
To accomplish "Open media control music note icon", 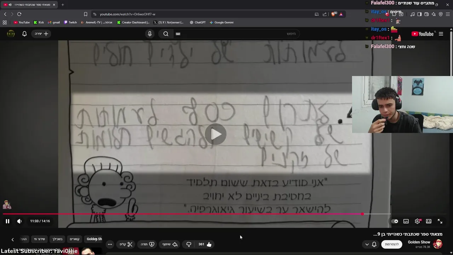I will click(412, 14).
